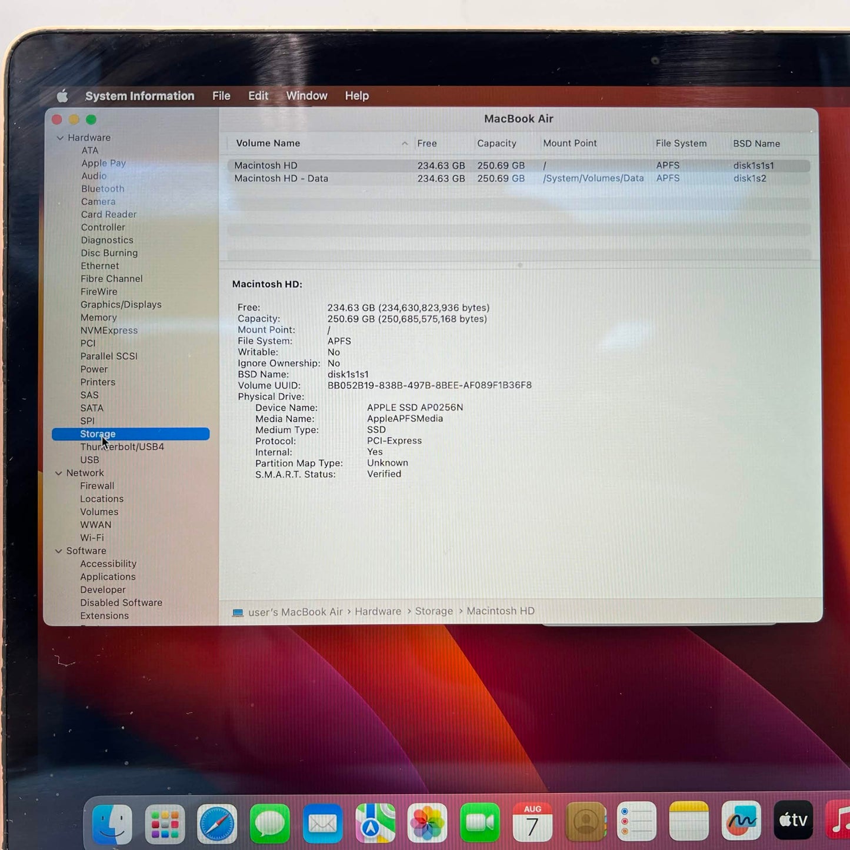The width and height of the screenshot is (850, 850).
Task: Select NVMExpress in the sidebar
Action: pos(109,331)
